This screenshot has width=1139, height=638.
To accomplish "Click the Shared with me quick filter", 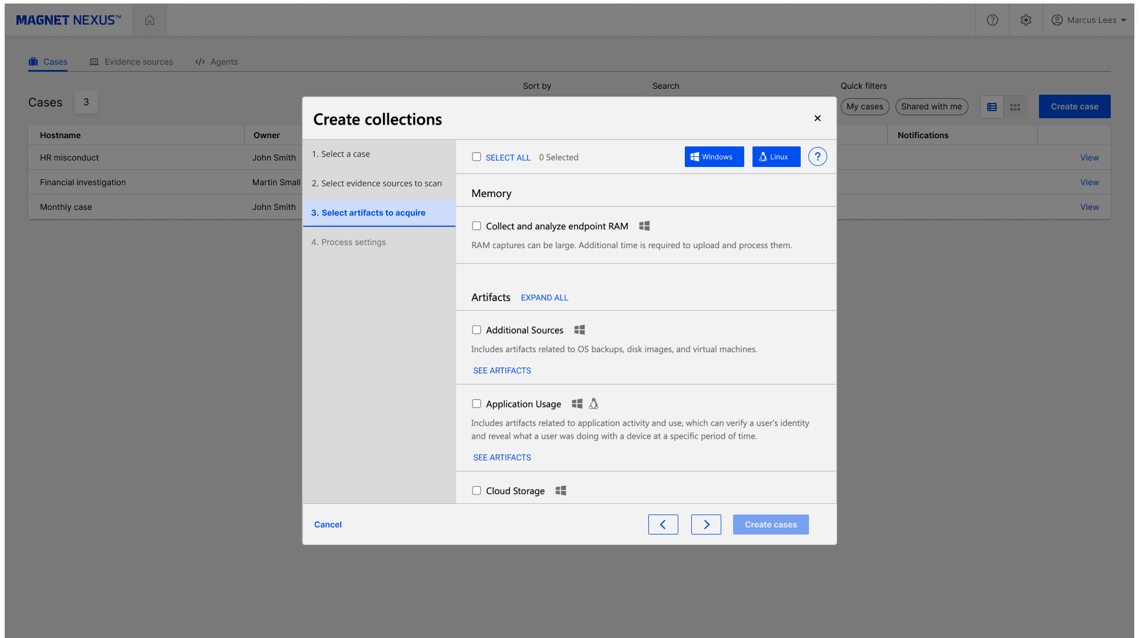I will (x=931, y=106).
